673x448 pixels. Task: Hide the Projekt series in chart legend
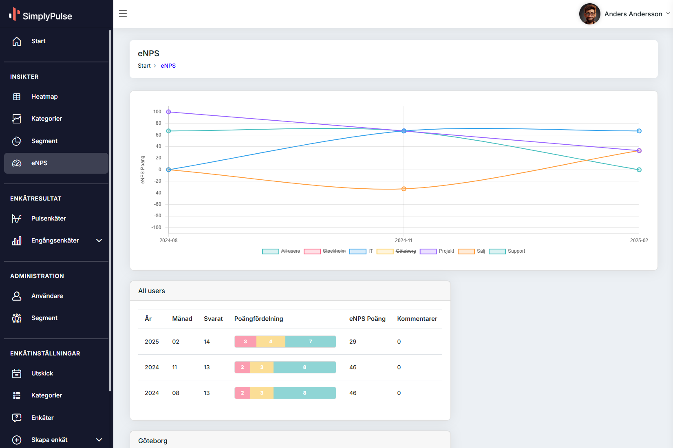click(x=437, y=251)
